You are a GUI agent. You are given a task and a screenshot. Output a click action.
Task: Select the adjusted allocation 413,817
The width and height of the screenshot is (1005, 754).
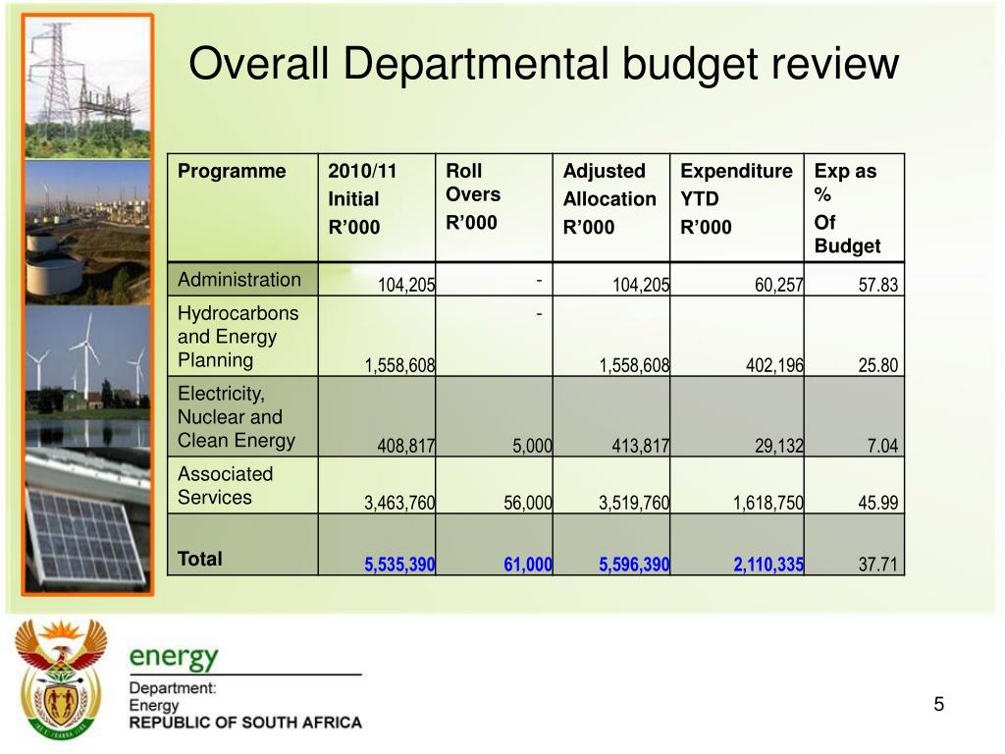[x=641, y=446]
